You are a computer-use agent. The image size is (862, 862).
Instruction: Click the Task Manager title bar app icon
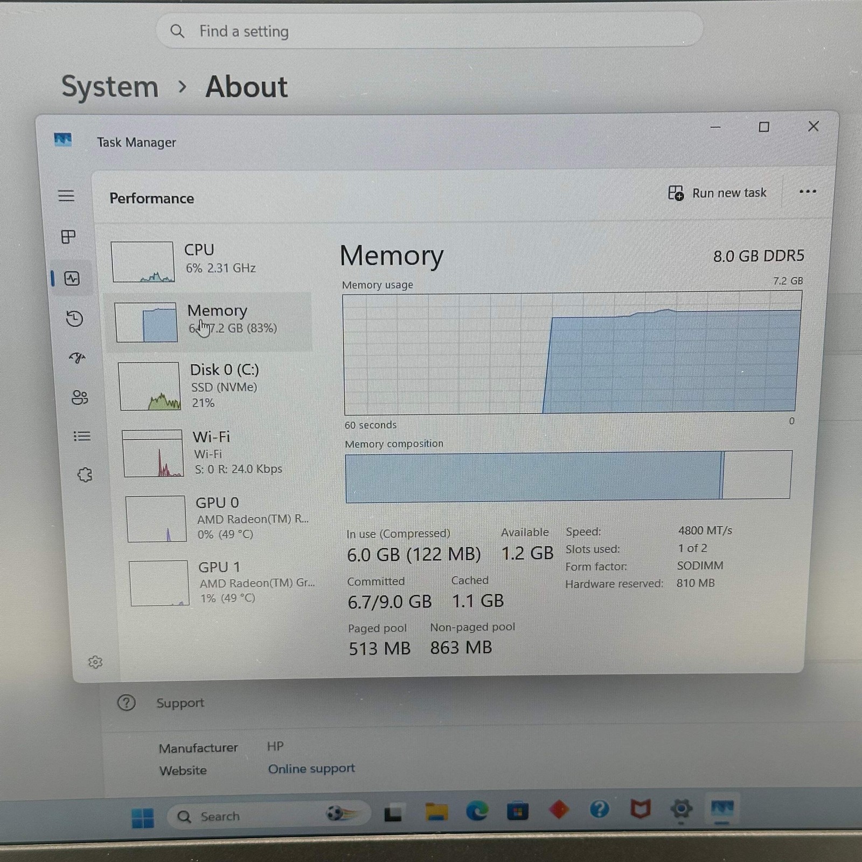point(63,140)
